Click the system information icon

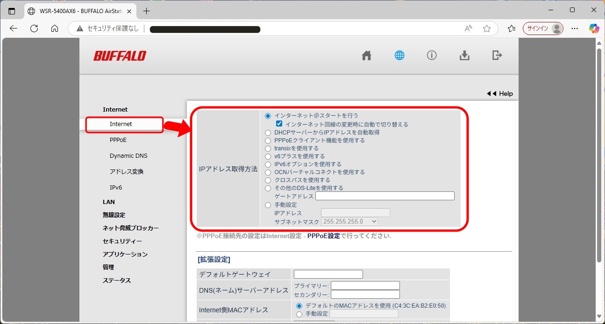point(432,56)
